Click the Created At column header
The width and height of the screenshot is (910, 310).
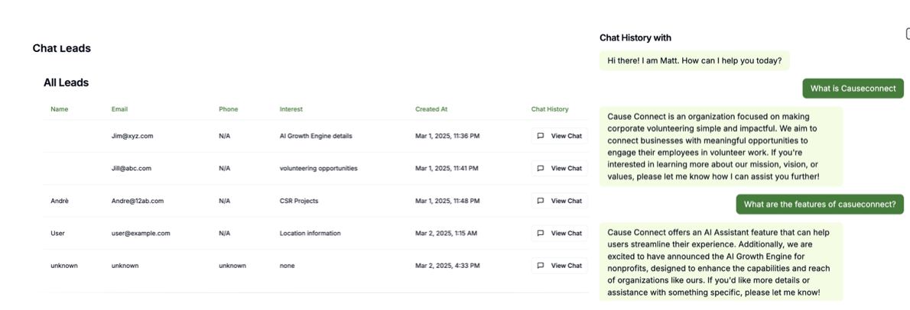[431, 109]
